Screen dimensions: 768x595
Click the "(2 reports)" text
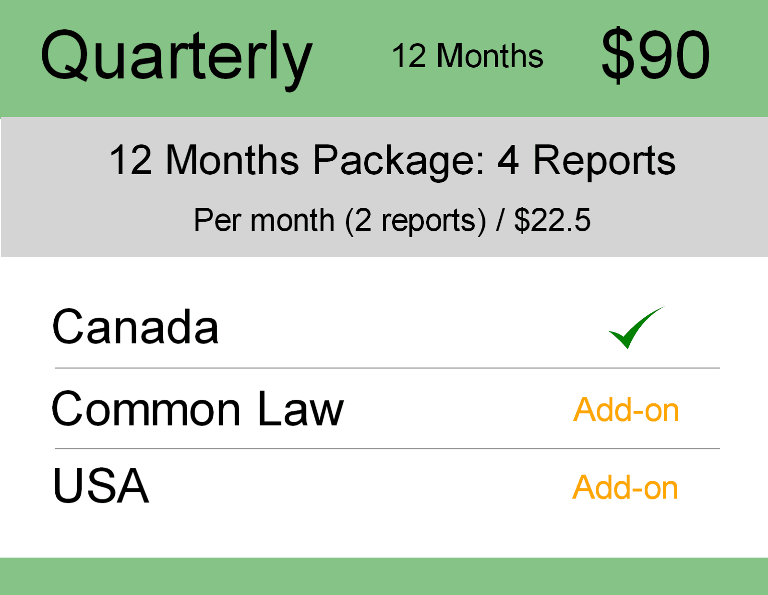[415, 221]
